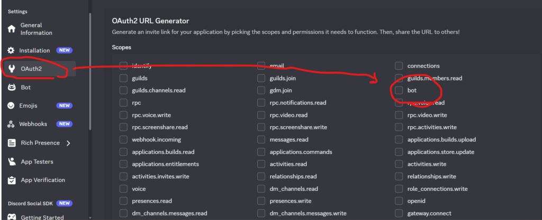Screen dimensions: 542x220
Task: Enable the bot scope checkbox
Action: click(399, 91)
